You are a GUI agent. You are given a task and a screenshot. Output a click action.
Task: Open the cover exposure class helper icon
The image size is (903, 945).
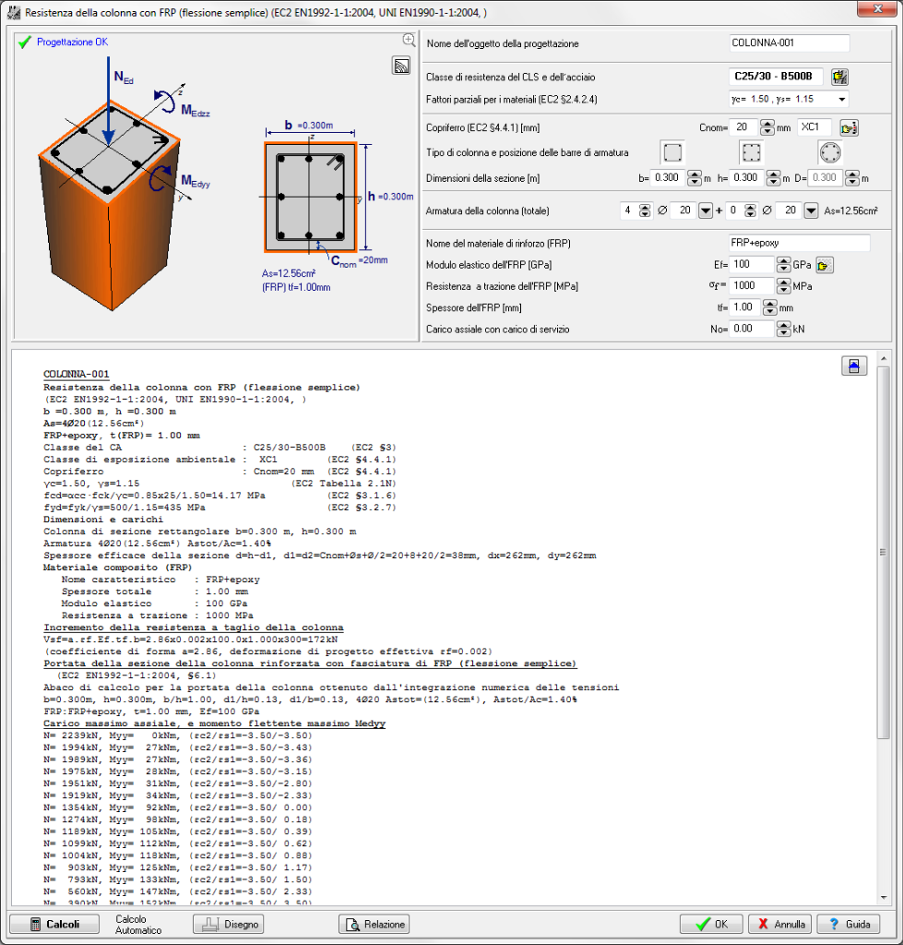pyautogui.click(x=849, y=127)
